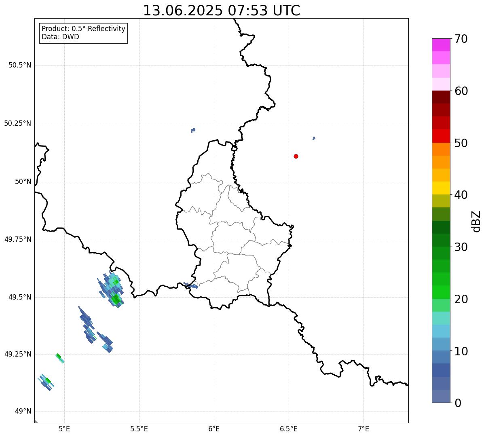Click the 50.25°N latitude label
This screenshot has height=437, width=486.
coord(18,123)
